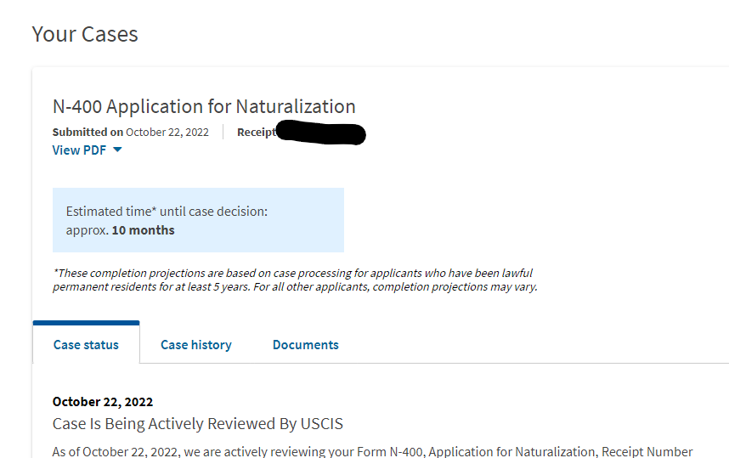Click the Receipt label beside the redaction
The width and height of the screenshot is (729, 458).
(256, 132)
